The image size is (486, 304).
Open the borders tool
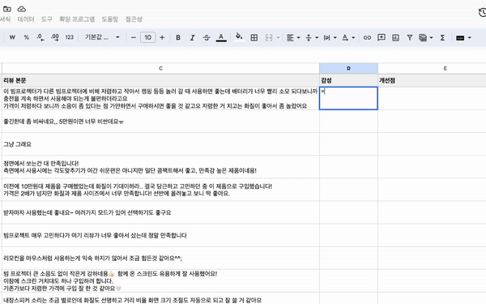[x=254, y=37]
